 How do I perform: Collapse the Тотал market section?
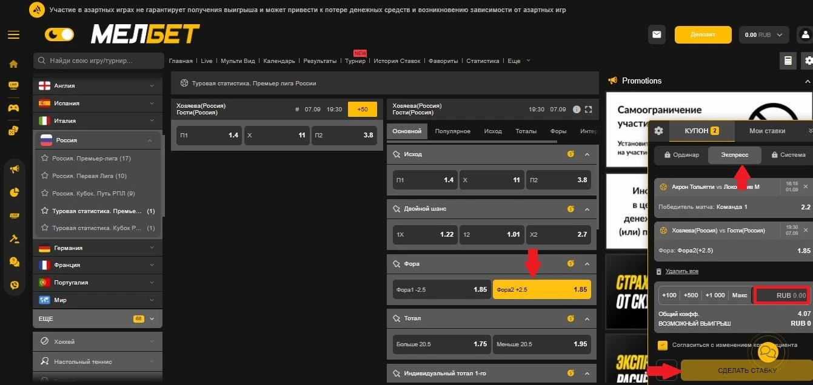click(587, 318)
